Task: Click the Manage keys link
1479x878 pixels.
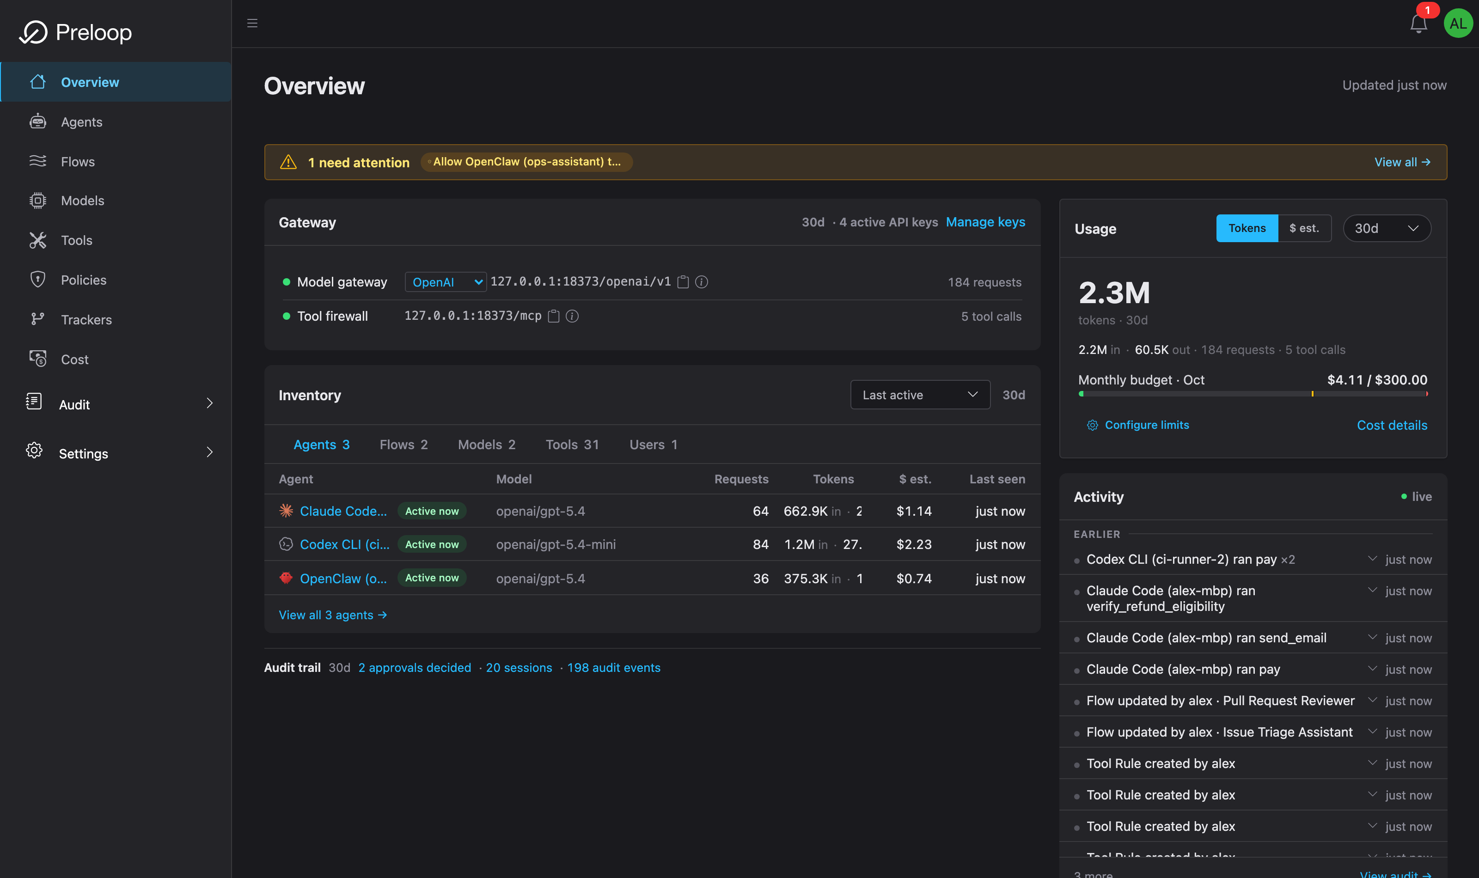Action: 985,222
